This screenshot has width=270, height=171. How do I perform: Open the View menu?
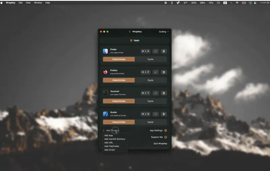[x=28, y=3]
